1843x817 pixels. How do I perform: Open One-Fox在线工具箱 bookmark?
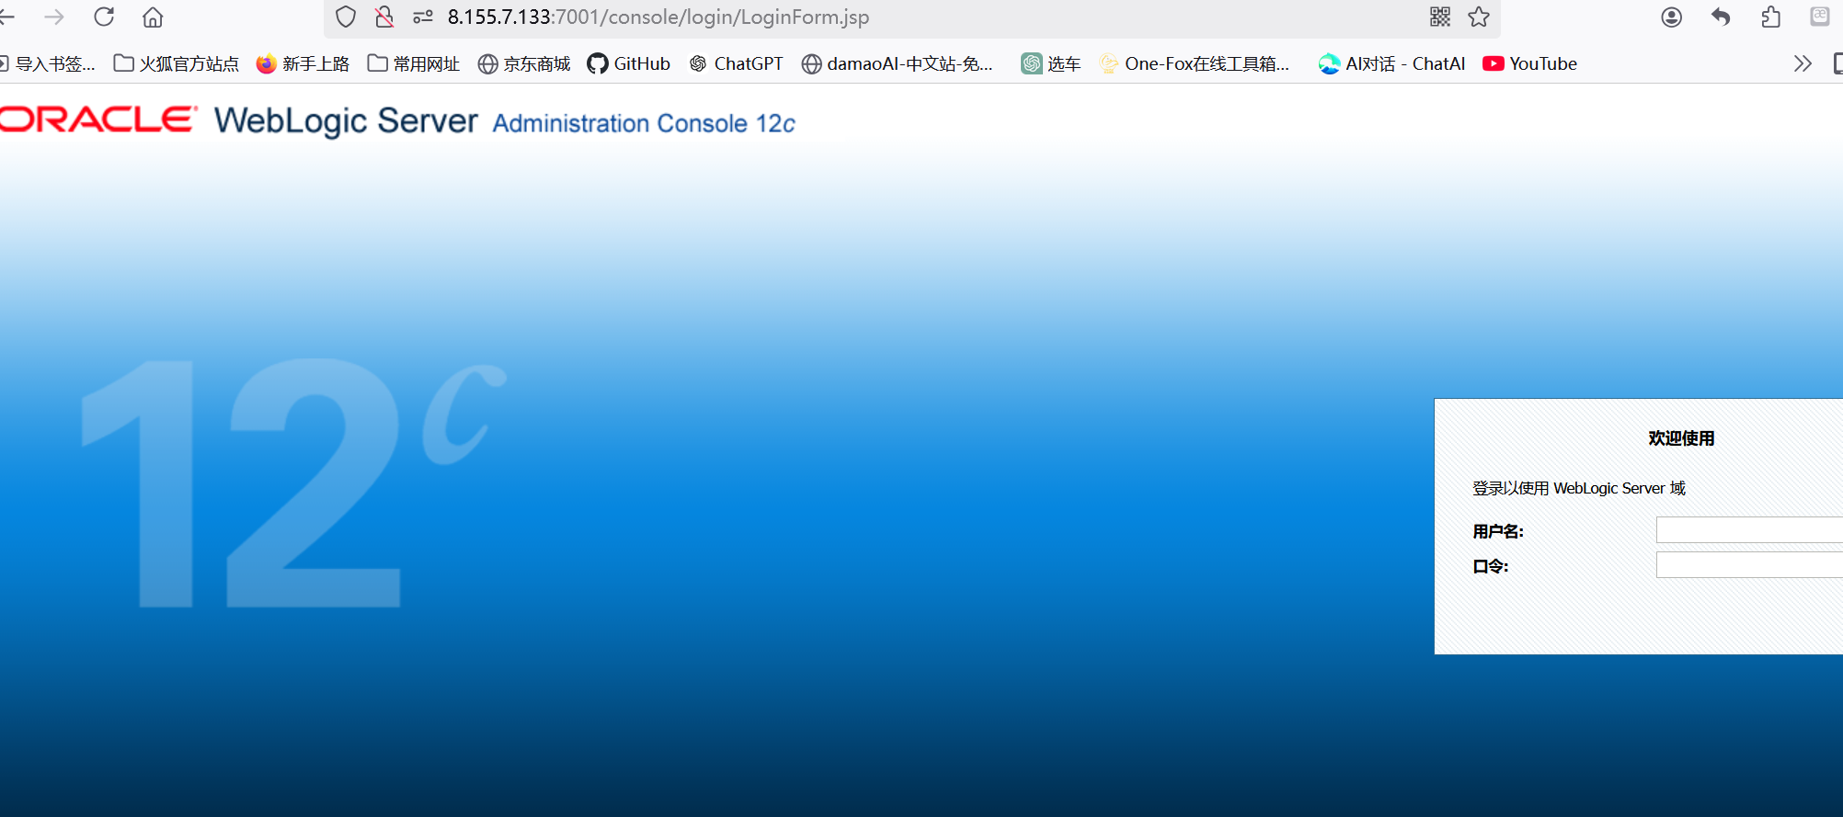click(x=1195, y=63)
